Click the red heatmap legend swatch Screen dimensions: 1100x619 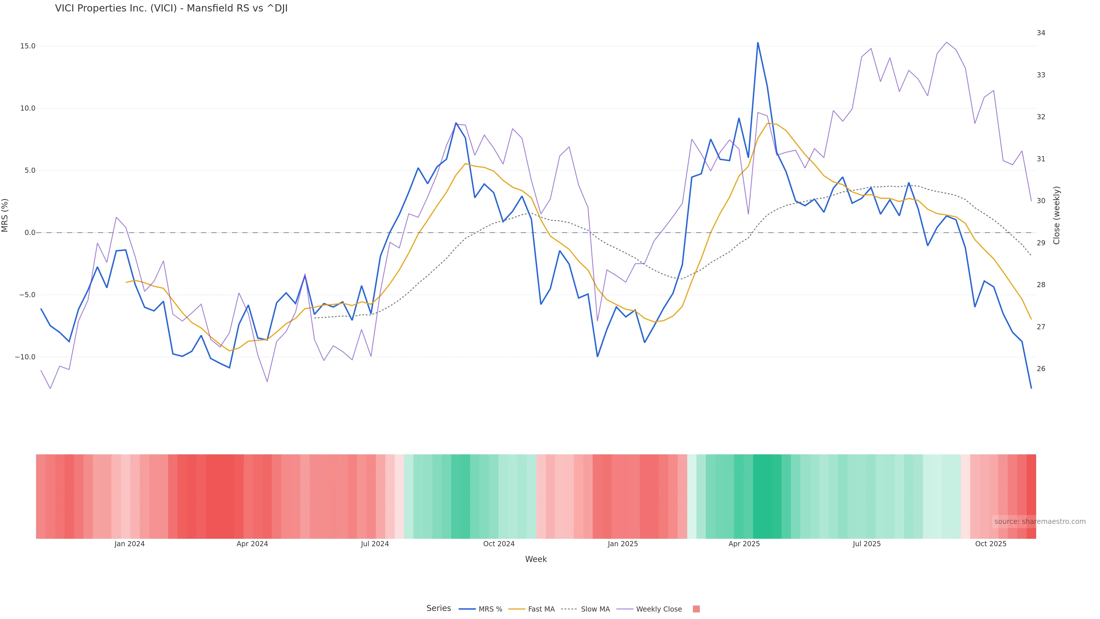(696, 609)
